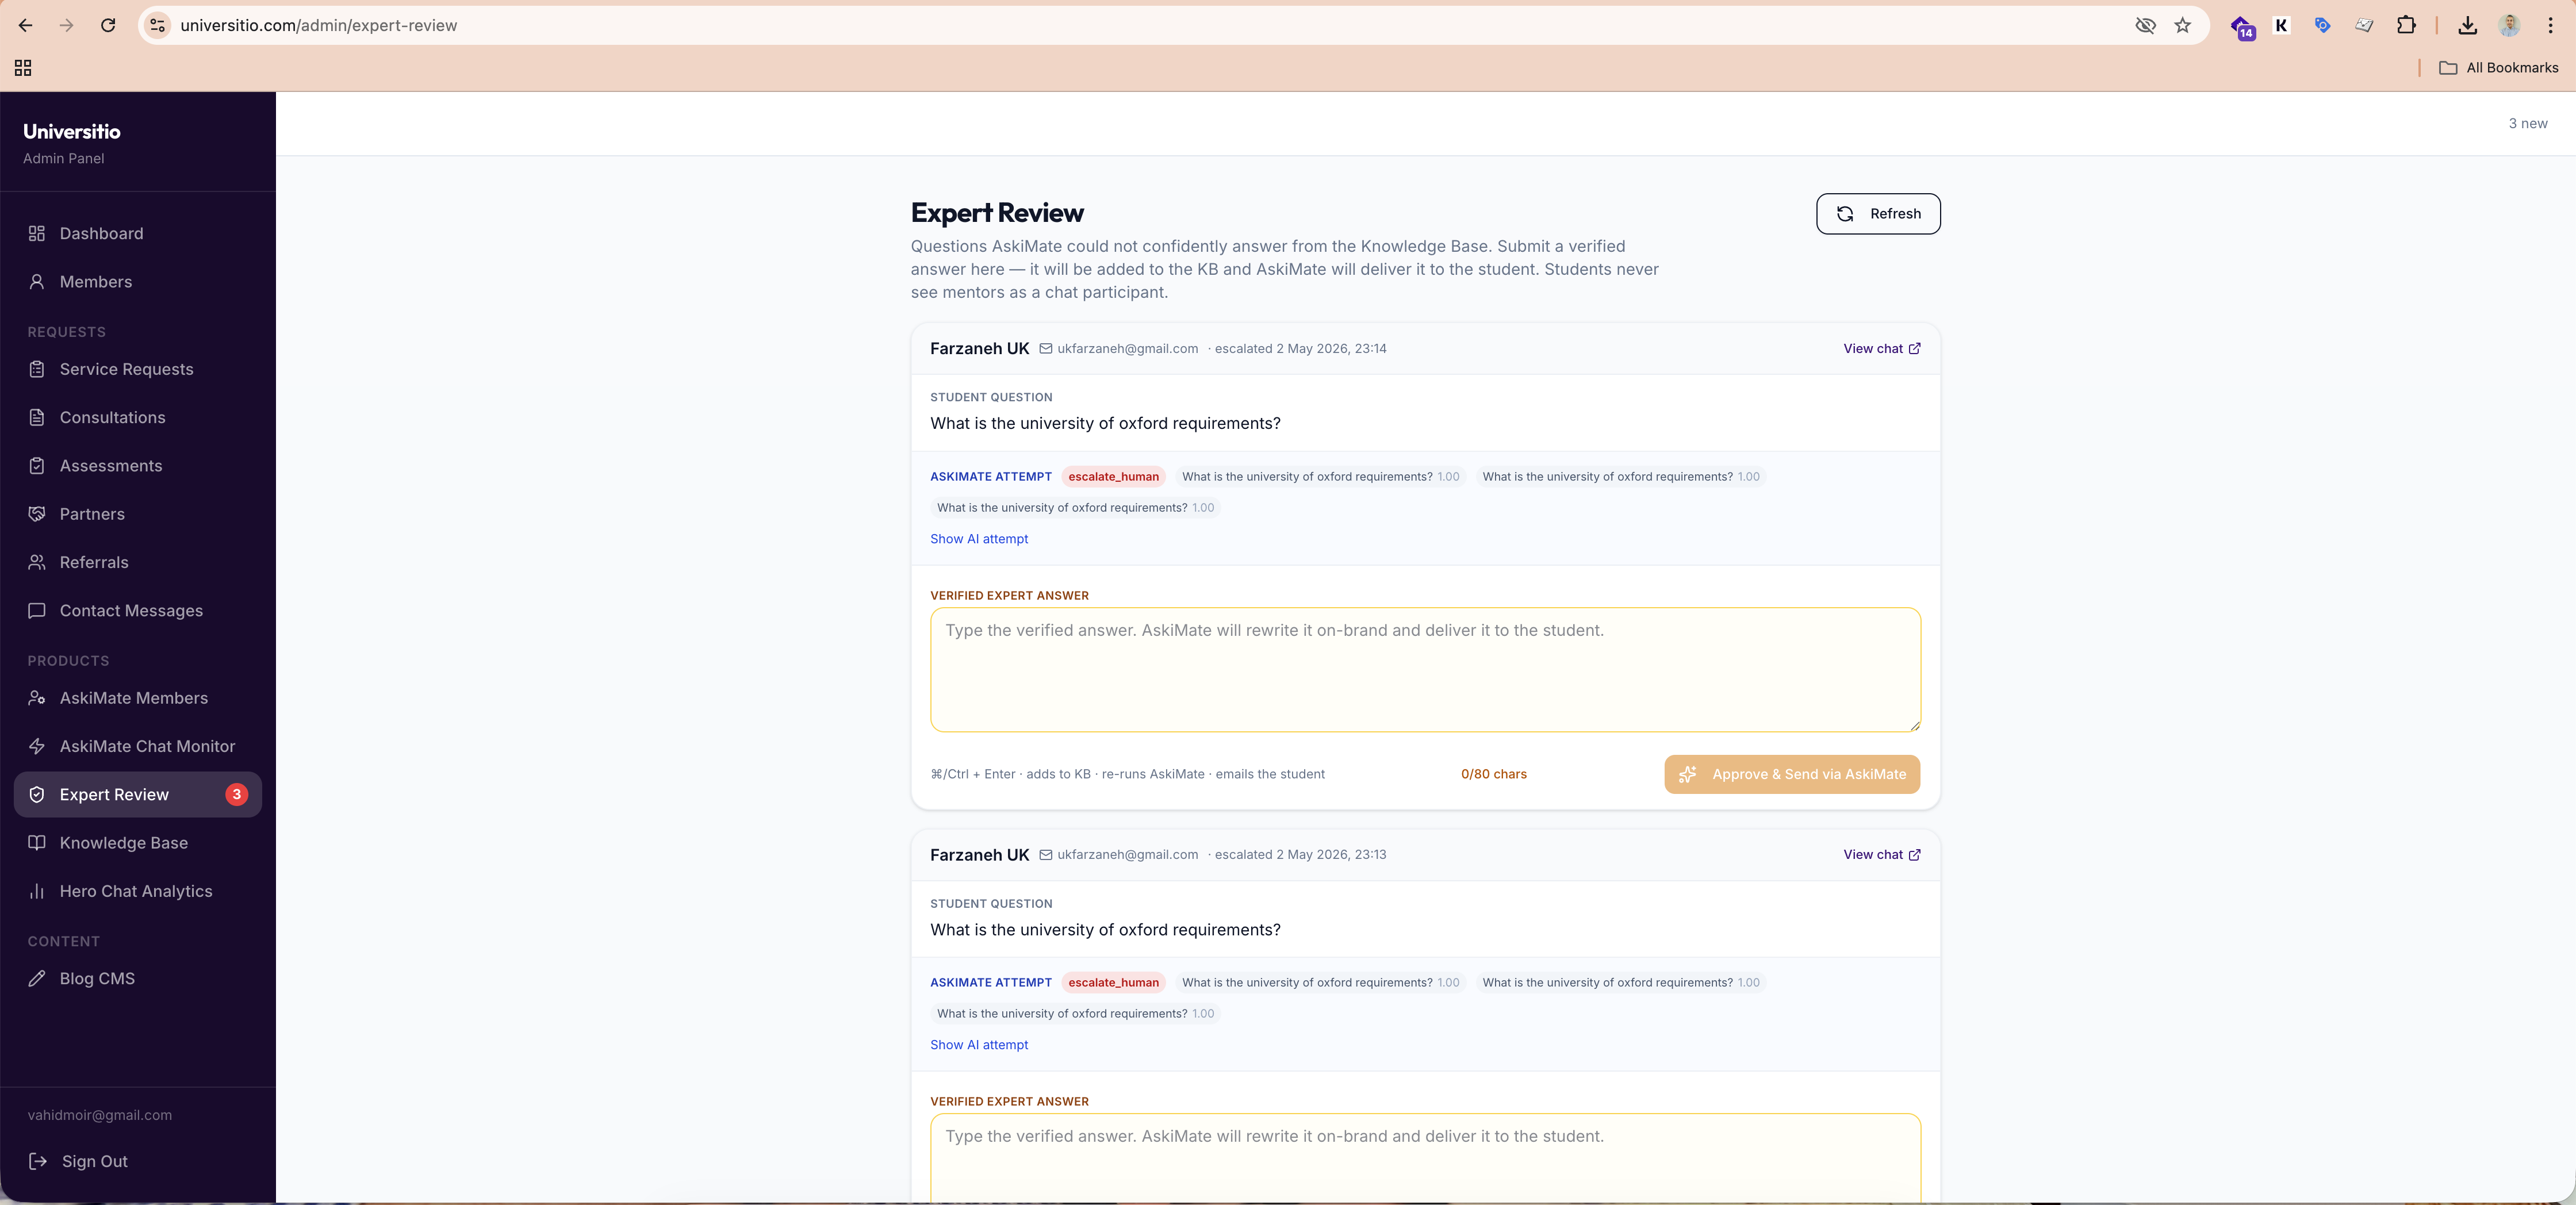The height and width of the screenshot is (1205, 2576).
Task: Click the AskiMate Members user-gear icon
Action: point(37,698)
